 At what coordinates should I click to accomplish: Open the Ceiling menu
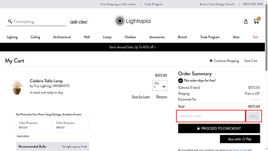click(x=35, y=37)
